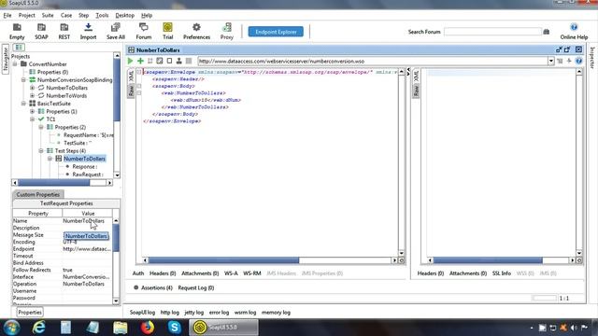Image resolution: width=598 pixels, height=336 pixels.
Task: Open the http log tab
Action: pos(170,313)
